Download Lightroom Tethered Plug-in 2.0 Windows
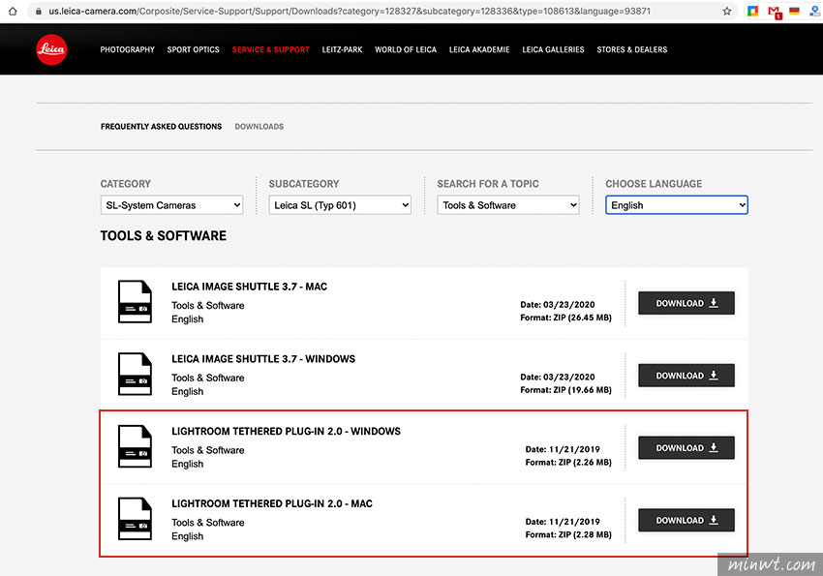The image size is (823, 576). 686,448
